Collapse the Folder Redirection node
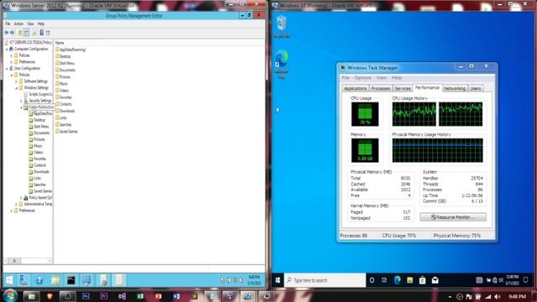Screen dimensions: 537x302 [x=21, y=107]
